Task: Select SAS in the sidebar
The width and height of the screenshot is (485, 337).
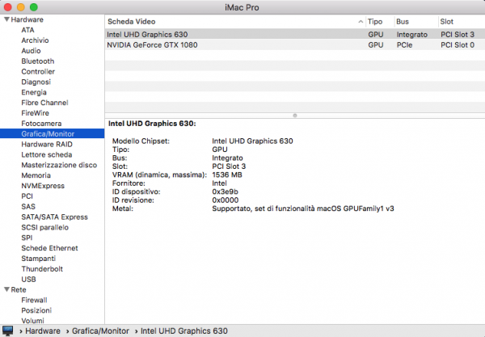Action: click(28, 207)
